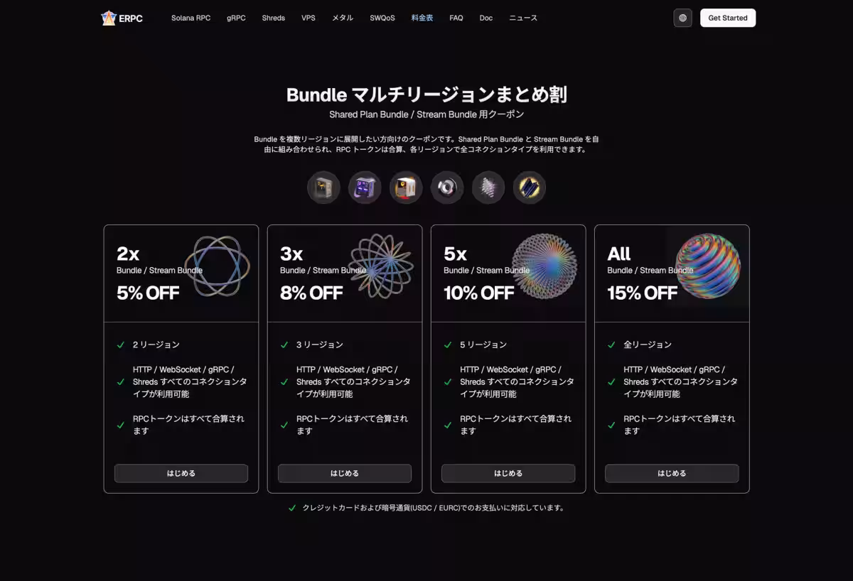Select the gold-rimmed dark blue icon
The image size is (853, 581).
(530, 188)
